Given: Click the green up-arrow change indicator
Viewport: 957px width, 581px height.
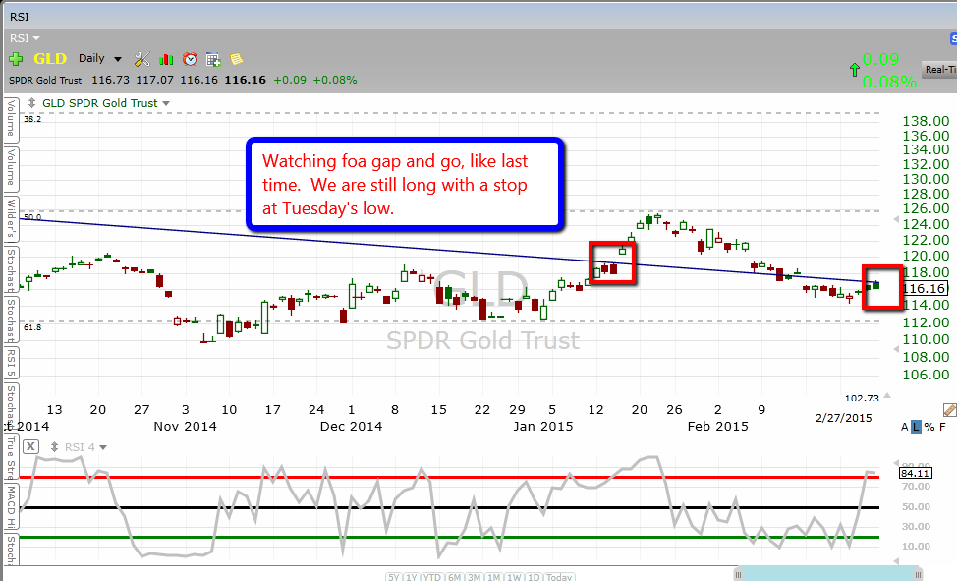Looking at the screenshot, I should (855, 70).
